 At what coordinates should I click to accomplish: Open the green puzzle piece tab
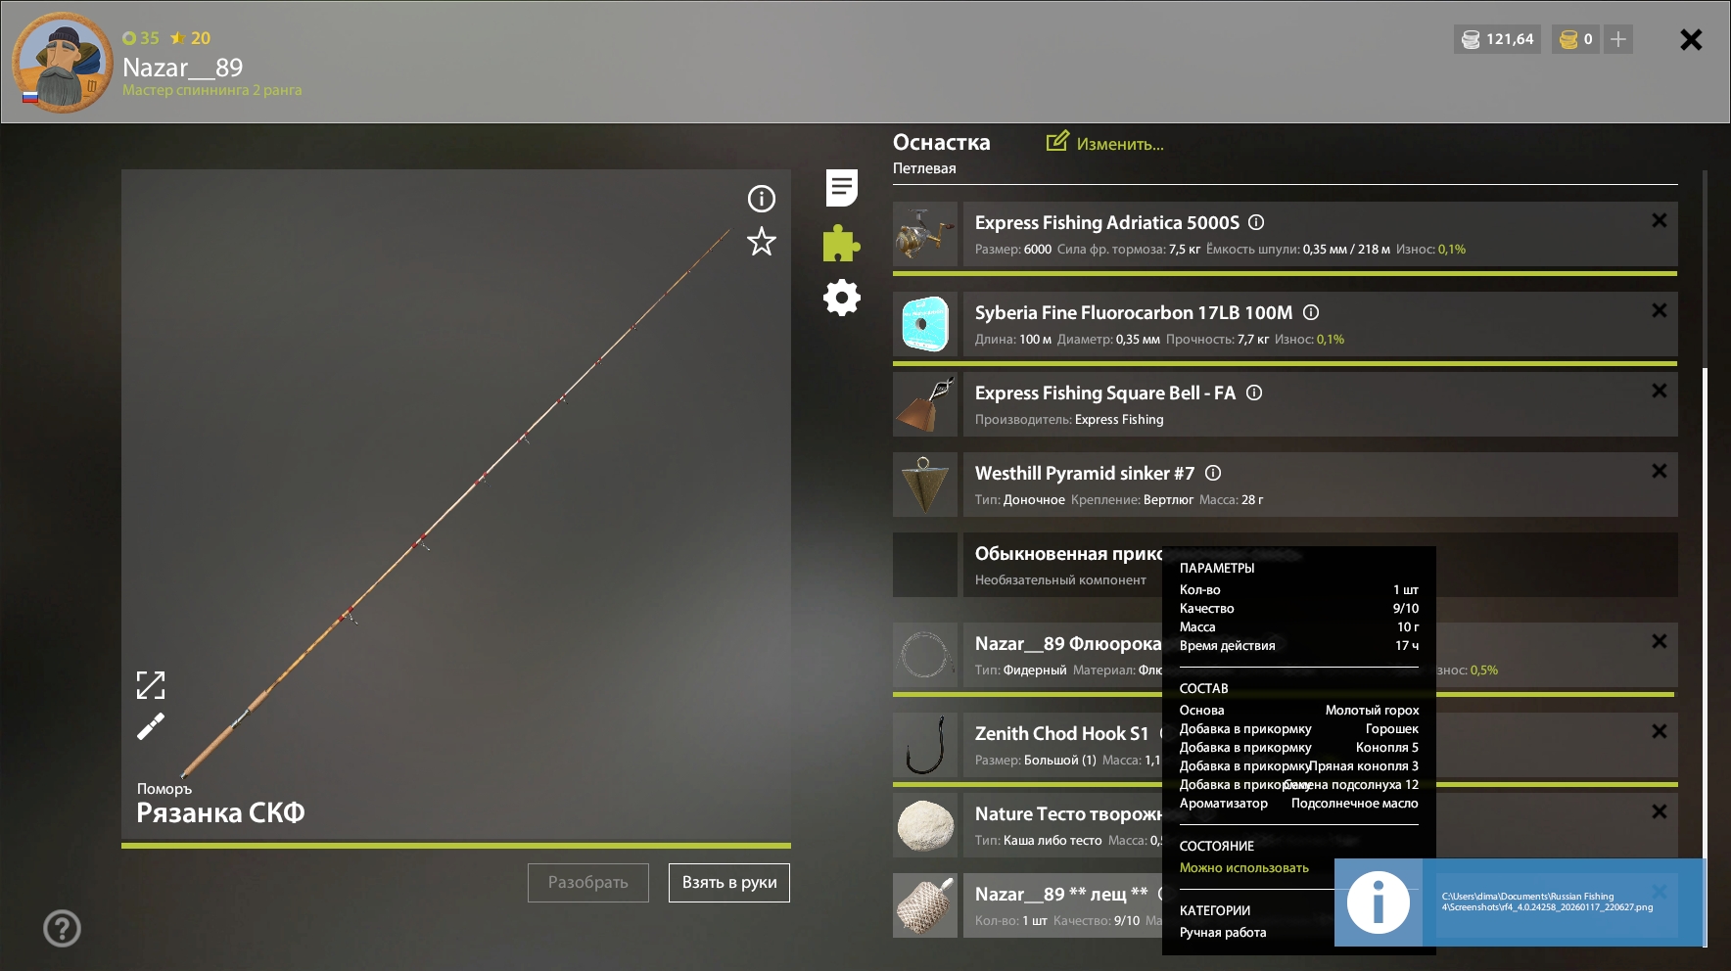click(841, 243)
